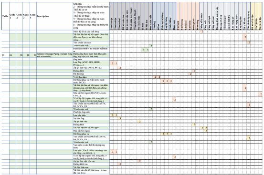The height and width of the screenshot is (175, 264).
Task: Select the Ghi chú notes header cell
Action: 91,16
